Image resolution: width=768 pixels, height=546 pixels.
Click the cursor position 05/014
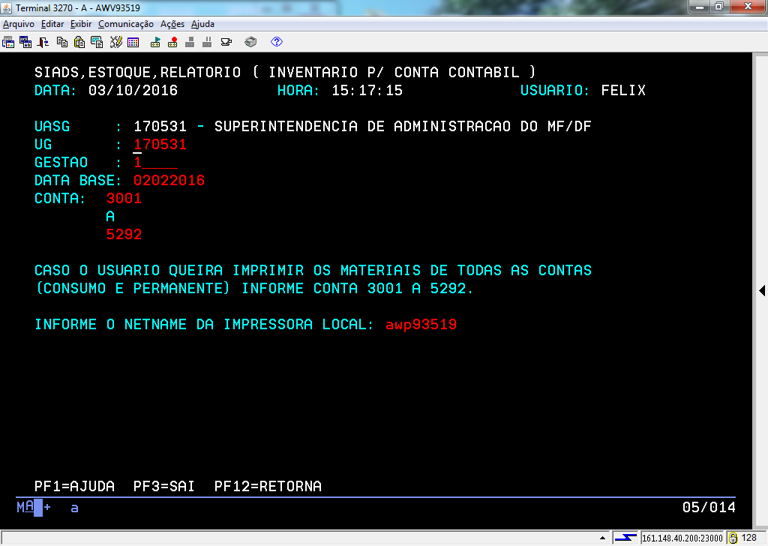point(709,507)
